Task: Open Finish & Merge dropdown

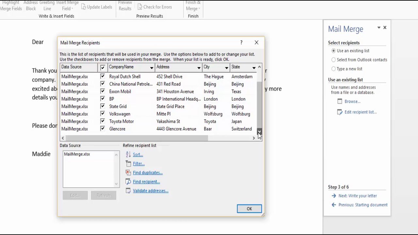Action: [x=193, y=6]
